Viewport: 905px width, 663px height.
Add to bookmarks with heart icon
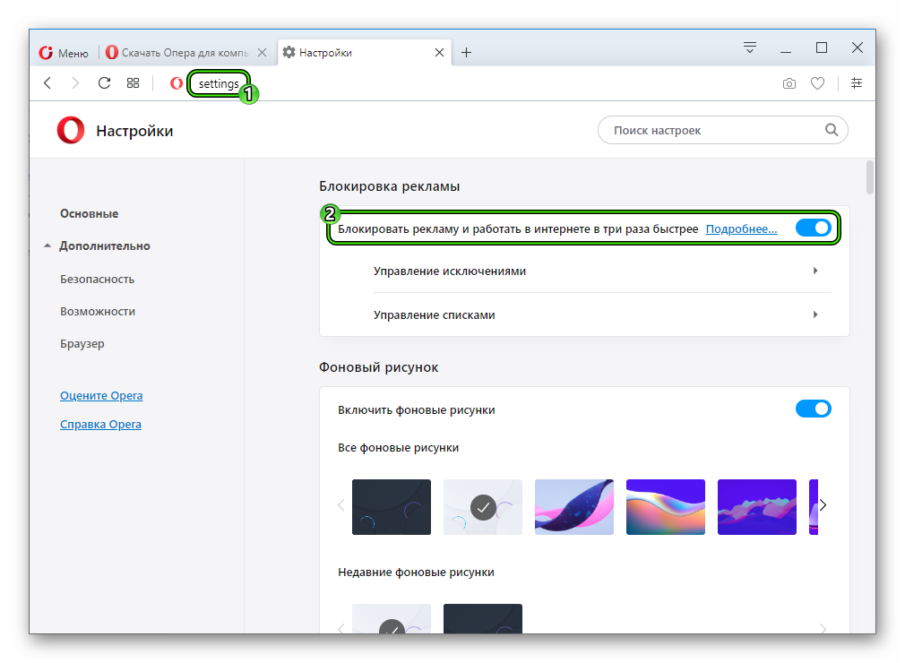[817, 83]
